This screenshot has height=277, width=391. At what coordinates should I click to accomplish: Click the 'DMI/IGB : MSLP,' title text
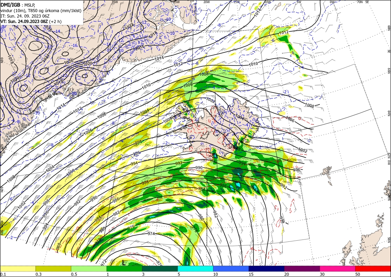pyautogui.click(x=17, y=5)
